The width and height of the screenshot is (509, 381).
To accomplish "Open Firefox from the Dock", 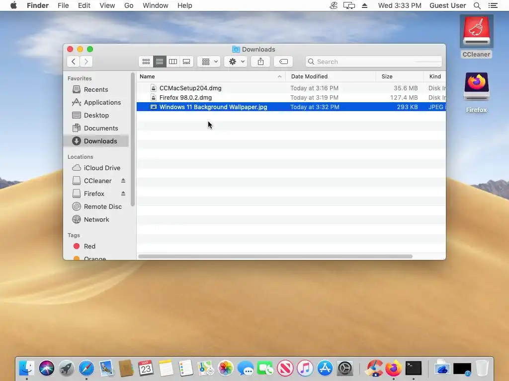I will click(x=394, y=369).
